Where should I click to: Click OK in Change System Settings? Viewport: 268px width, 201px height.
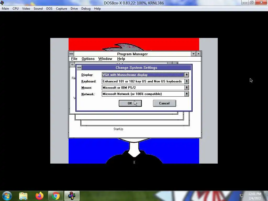(x=130, y=103)
